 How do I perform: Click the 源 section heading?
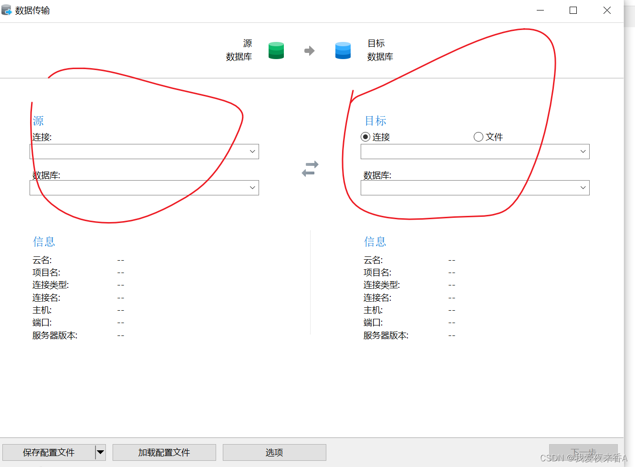coord(38,121)
